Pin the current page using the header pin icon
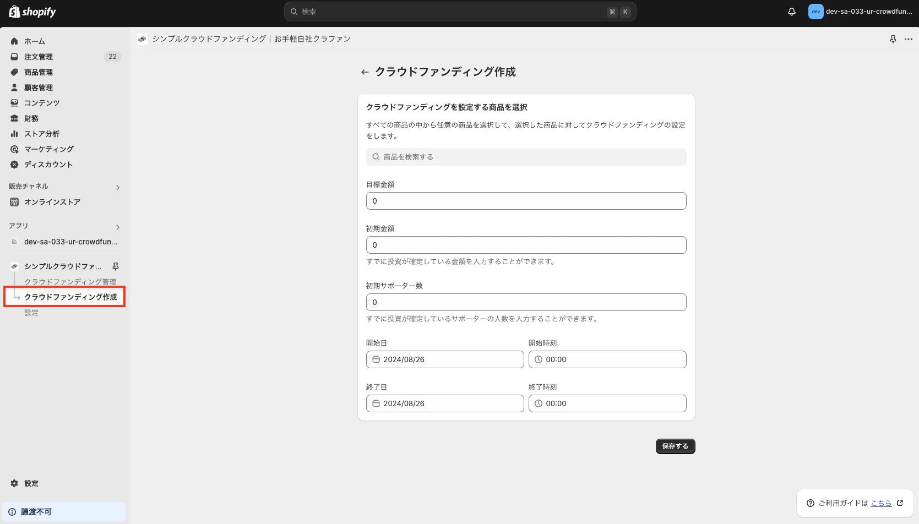The height and width of the screenshot is (524, 919). click(x=893, y=39)
